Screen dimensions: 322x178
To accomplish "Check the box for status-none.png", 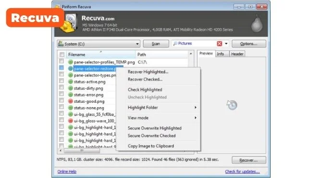I will click(62, 107).
